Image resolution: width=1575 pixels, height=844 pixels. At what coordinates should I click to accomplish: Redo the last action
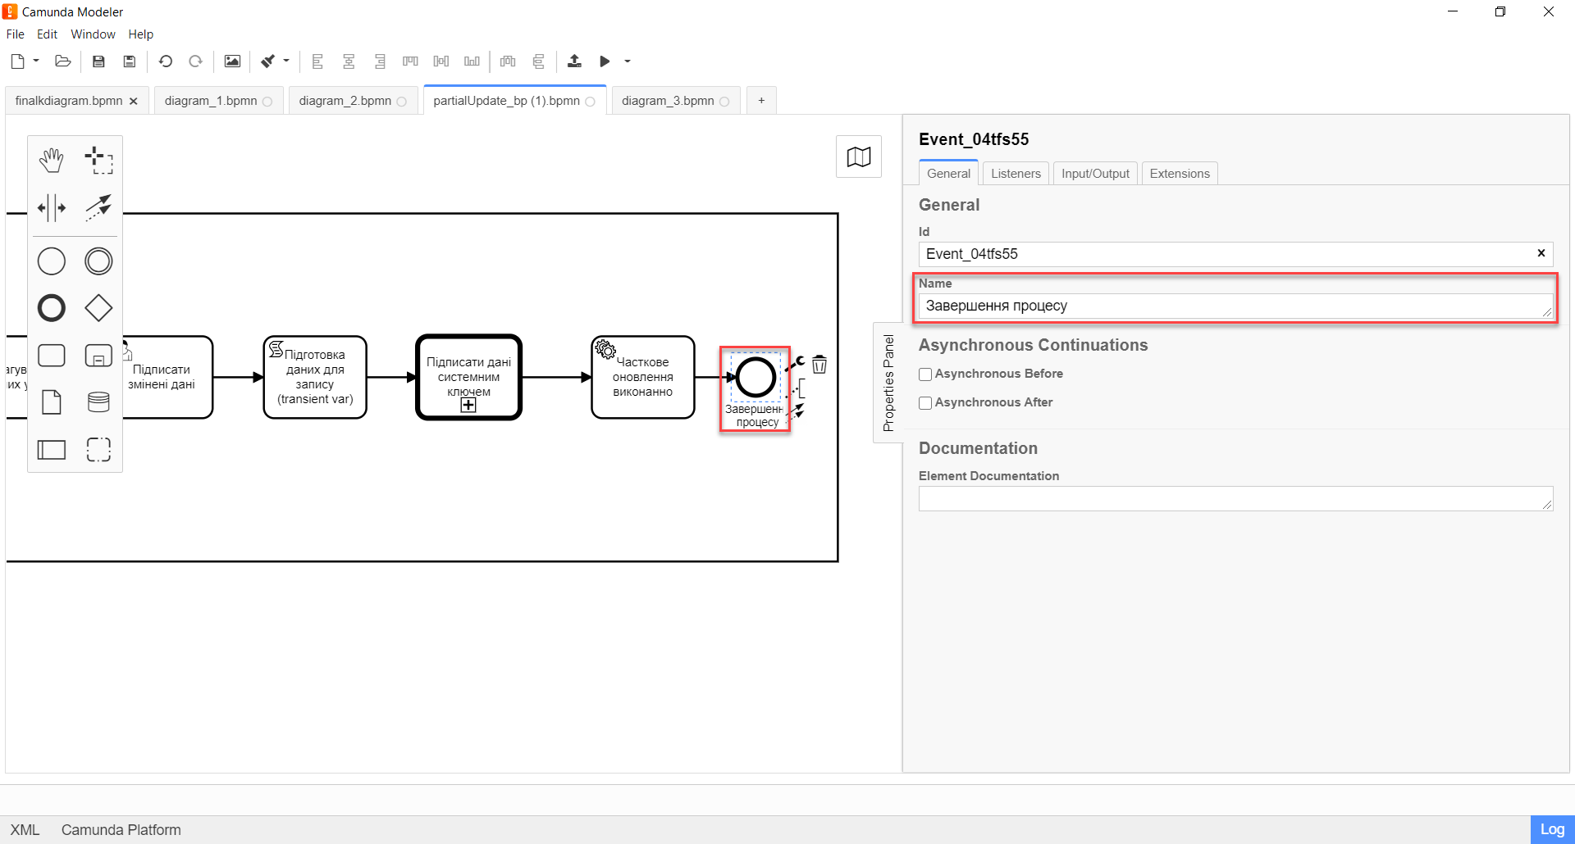coord(195,61)
